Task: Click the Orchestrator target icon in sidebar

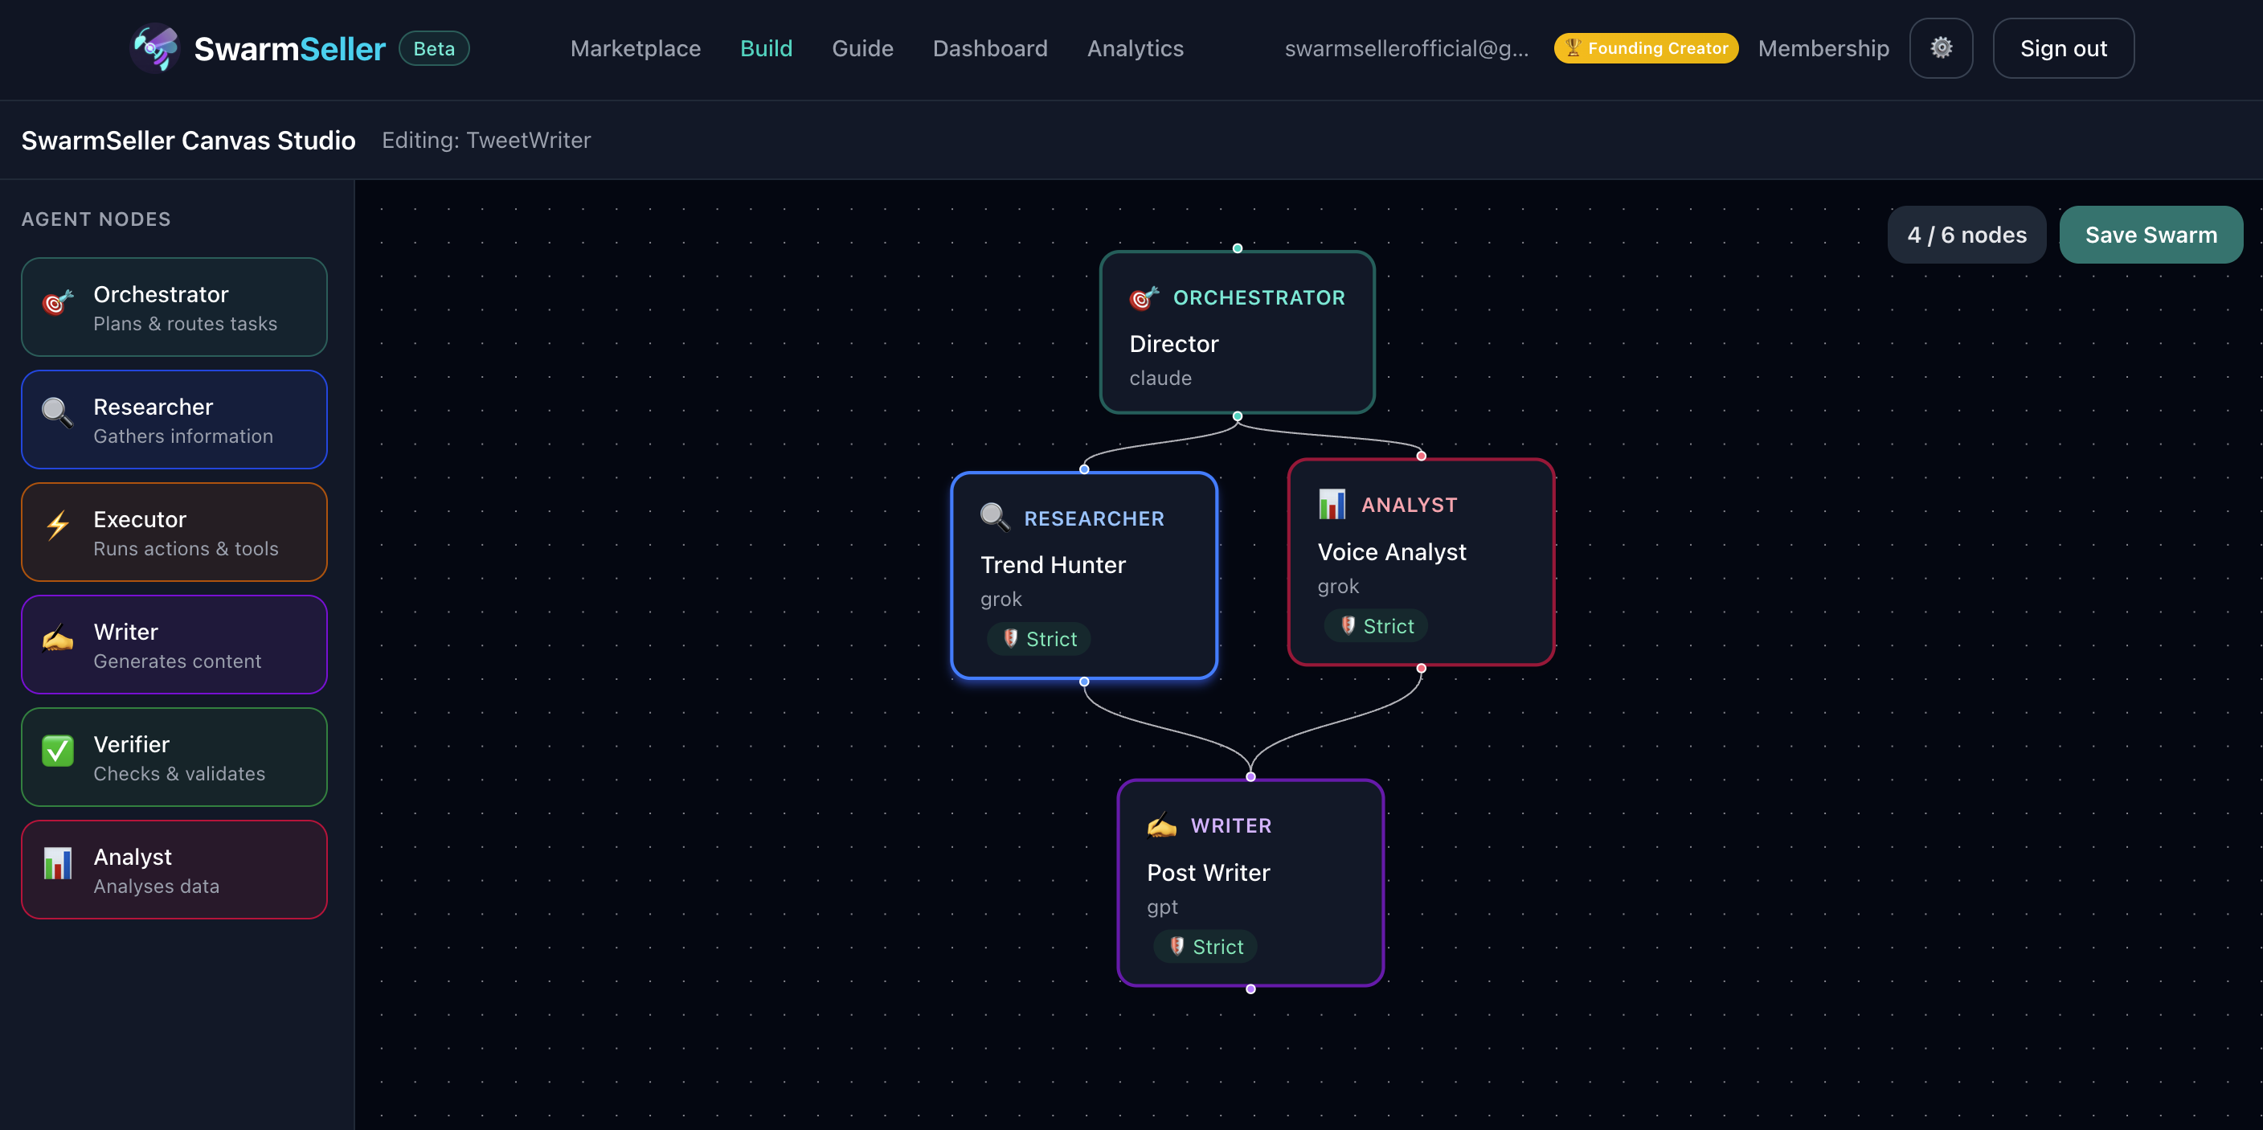Action: coord(58,304)
